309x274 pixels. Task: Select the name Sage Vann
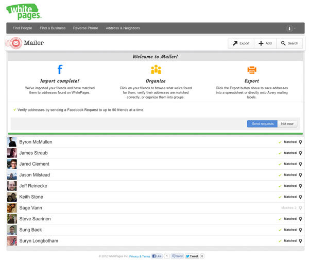30,208
